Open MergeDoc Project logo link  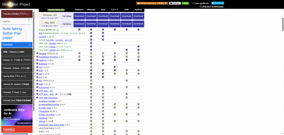16,4
